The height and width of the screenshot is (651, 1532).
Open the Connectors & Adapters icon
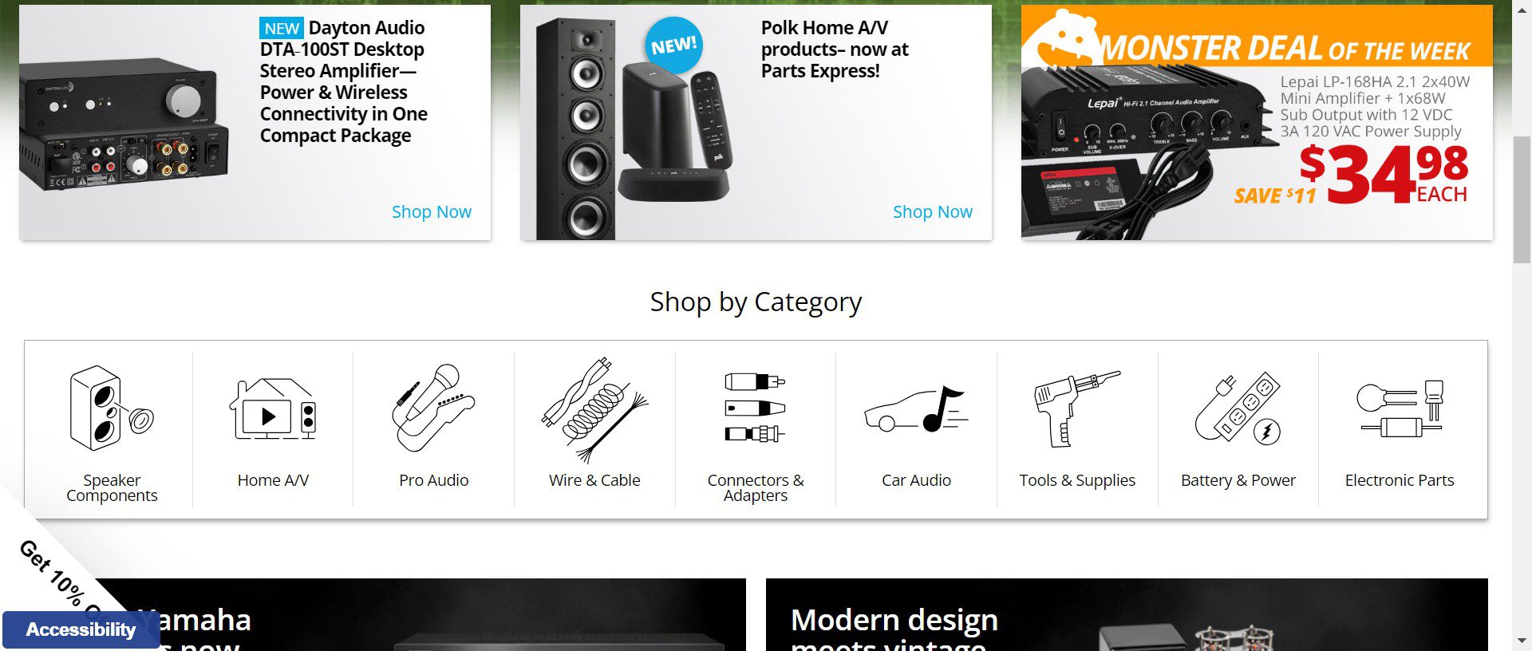tap(755, 407)
